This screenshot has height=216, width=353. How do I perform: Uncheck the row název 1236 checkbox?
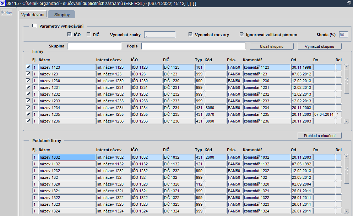[x=28, y=121]
